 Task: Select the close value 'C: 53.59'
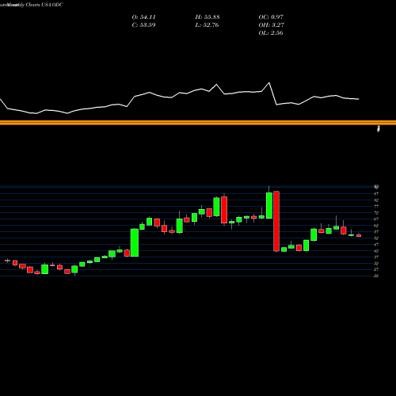pyautogui.click(x=143, y=25)
